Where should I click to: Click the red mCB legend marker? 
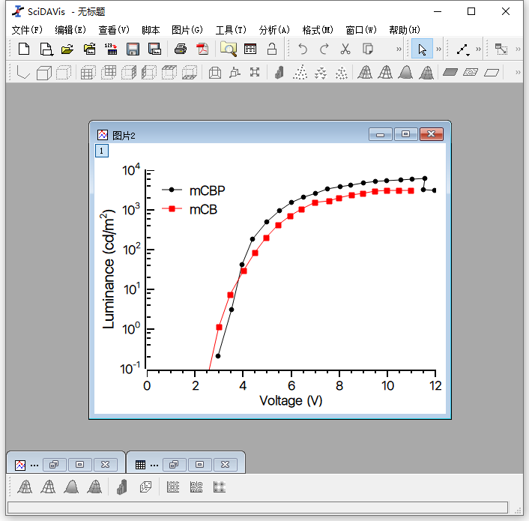click(172, 210)
